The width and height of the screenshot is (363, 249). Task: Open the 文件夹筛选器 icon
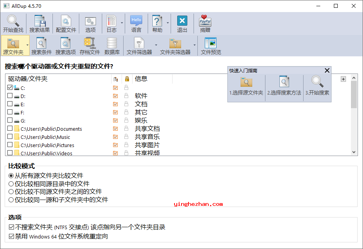tap(175, 43)
